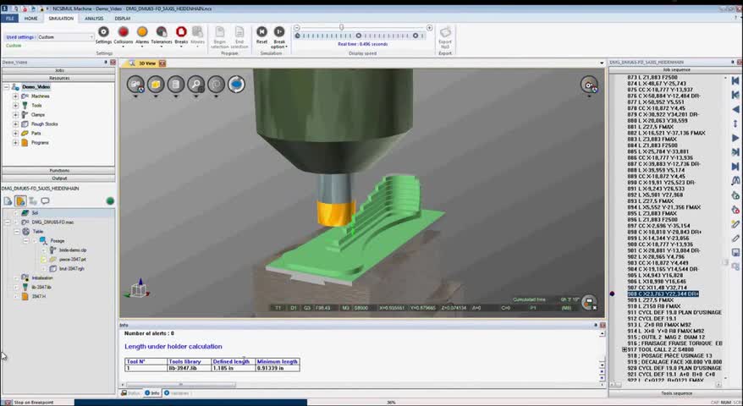Click the green status circle in Output panel

click(110, 200)
